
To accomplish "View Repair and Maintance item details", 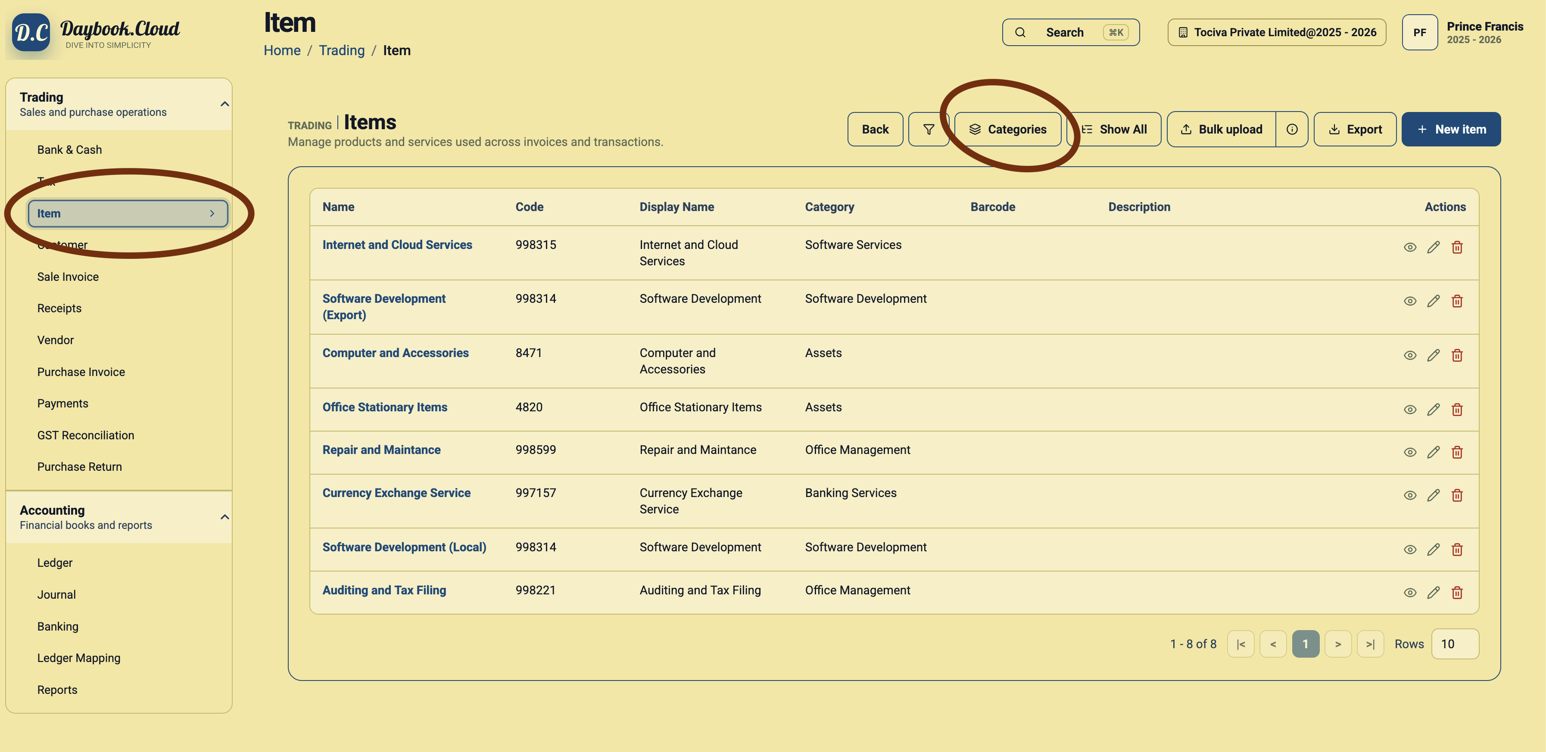I will pyautogui.click(x=1410, y=452).
